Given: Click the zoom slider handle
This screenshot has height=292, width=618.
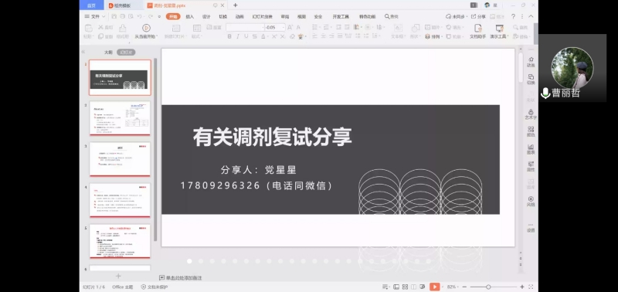Looking at the screenshot, I should (x=488, y=287).
